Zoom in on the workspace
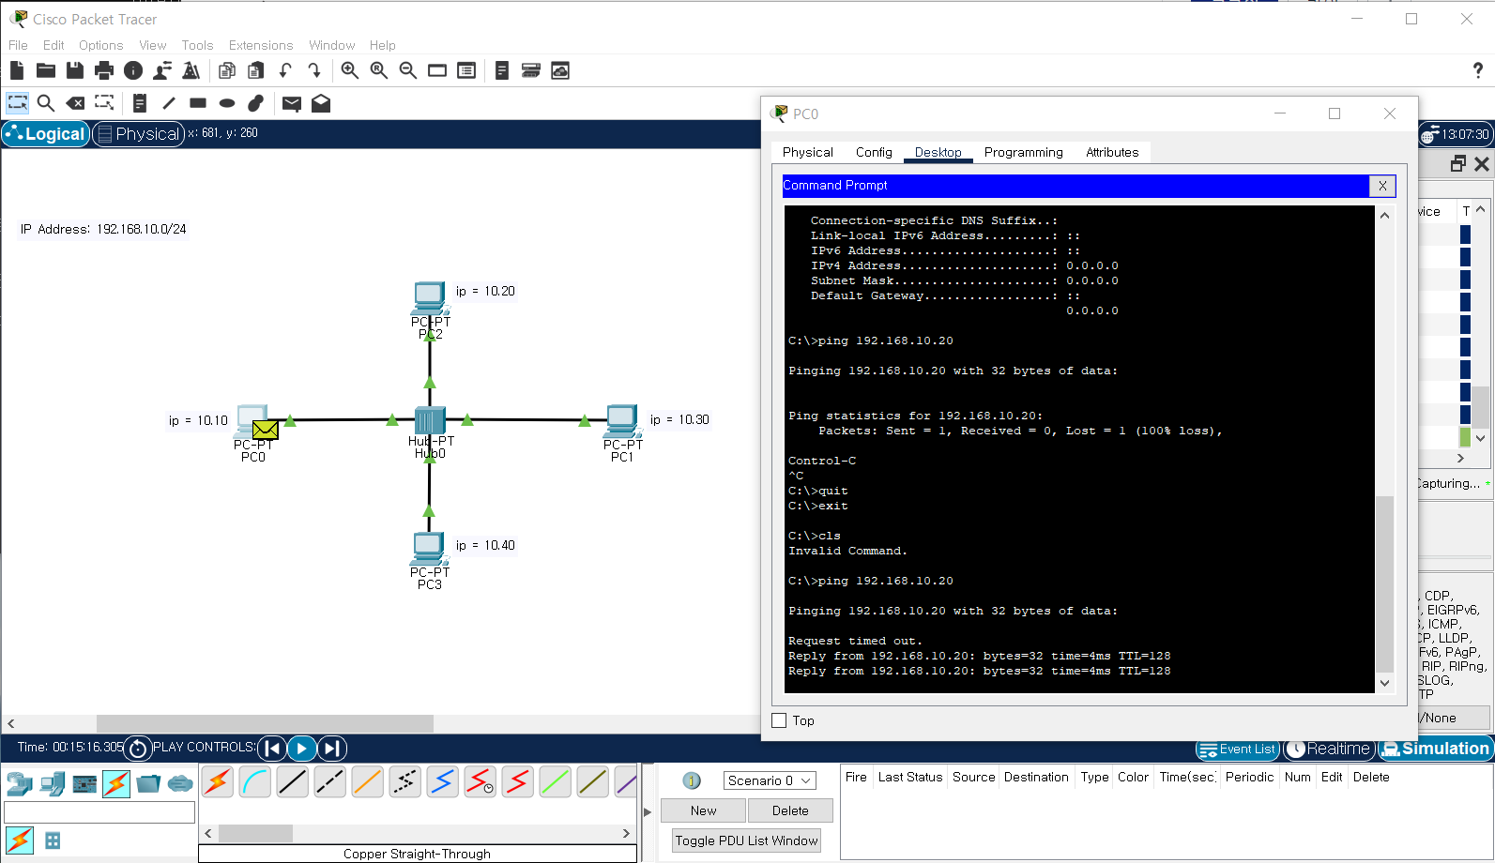 (x=350, y=70)
